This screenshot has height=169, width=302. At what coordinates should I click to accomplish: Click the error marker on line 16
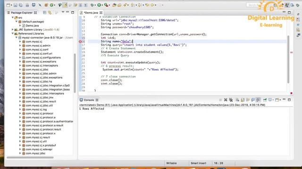click(x=80, y=41)
